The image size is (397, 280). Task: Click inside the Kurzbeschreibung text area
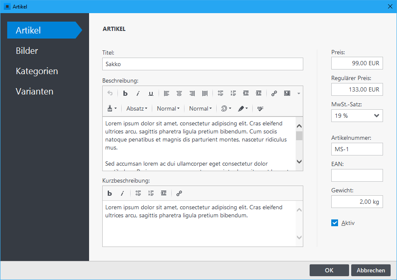[199, 224]
